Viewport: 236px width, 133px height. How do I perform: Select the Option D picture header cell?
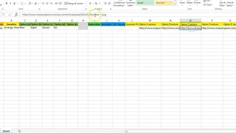tap(212, 24)
